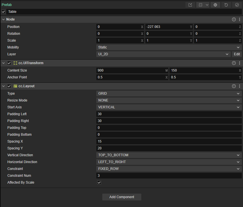Viewport: 243px width, 207px height.
Task: Click the Scale Z field
Action: [218, 40]
